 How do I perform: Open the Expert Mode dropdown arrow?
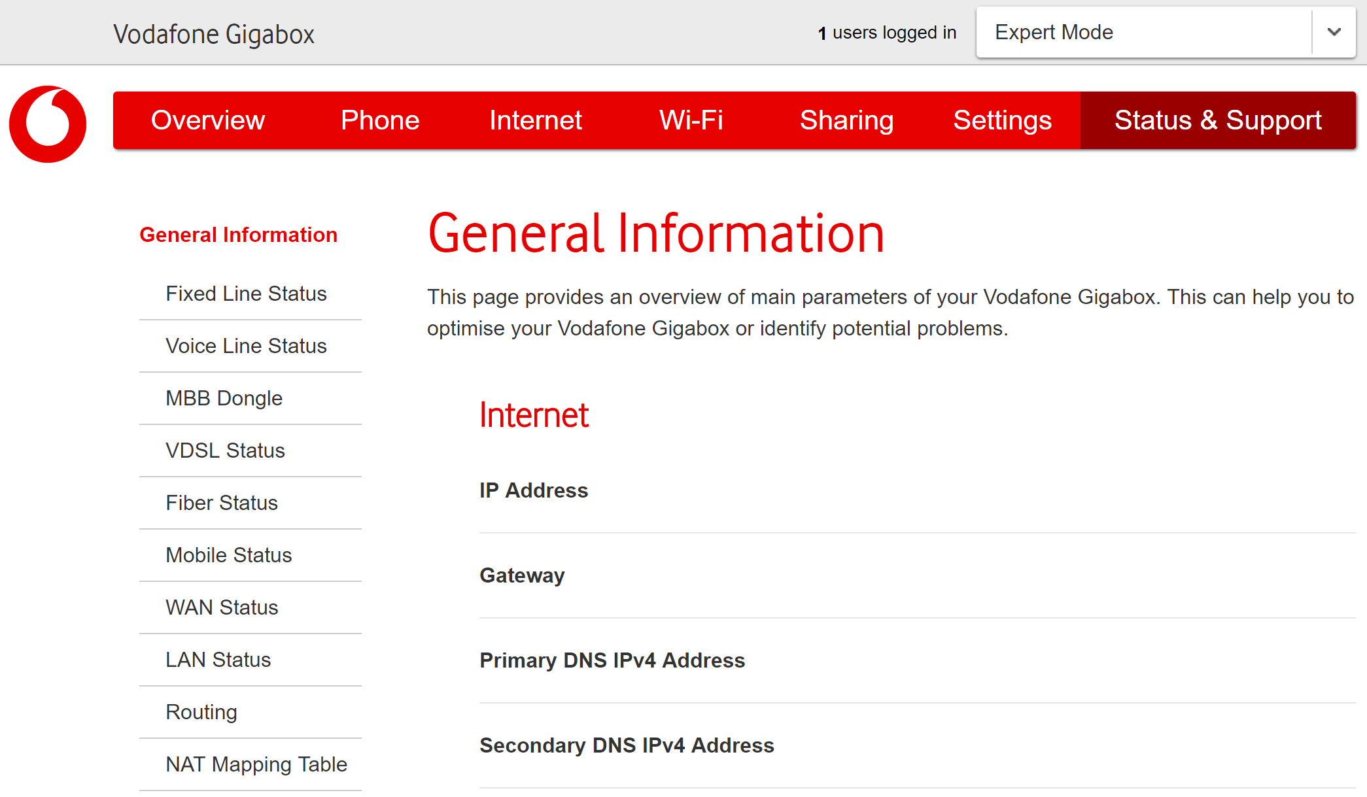point(1334,32)
